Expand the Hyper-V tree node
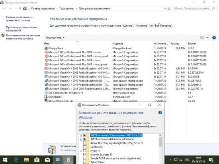This screenshot has height=164, width=219. point(81,151)
